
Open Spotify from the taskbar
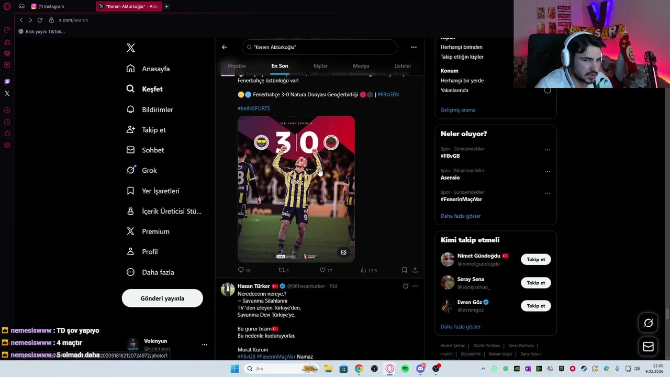405,369
